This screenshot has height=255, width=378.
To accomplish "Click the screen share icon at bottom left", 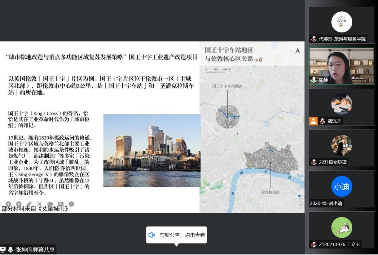I will coord(3,250).
